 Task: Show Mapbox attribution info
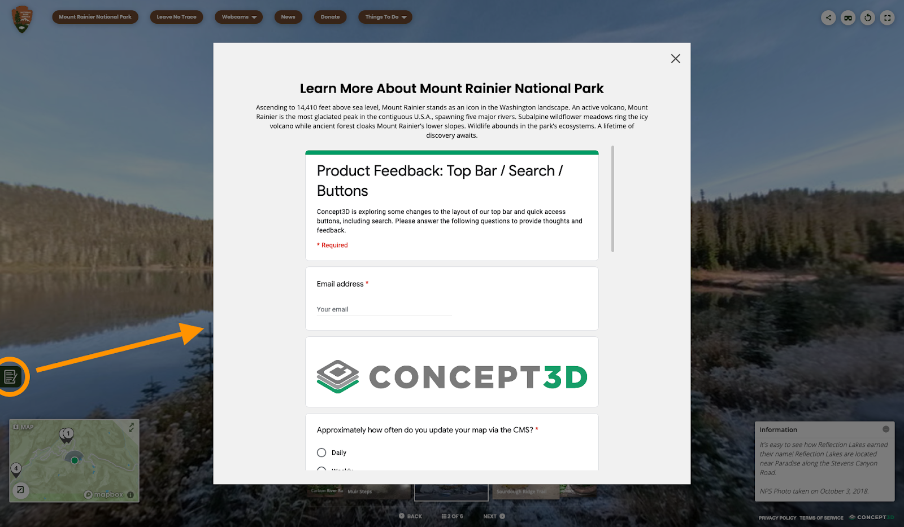[x=131, y=495]
